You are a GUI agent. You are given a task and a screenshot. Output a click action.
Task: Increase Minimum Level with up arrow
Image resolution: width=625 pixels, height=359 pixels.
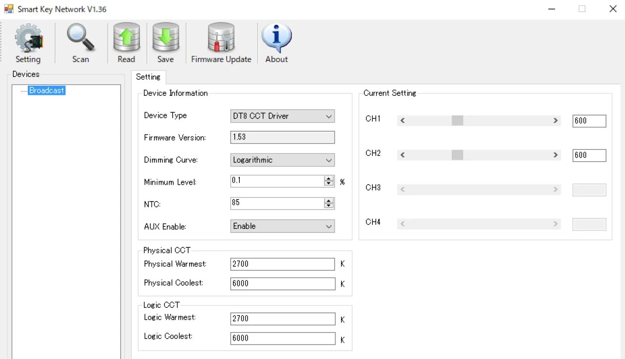329,178
